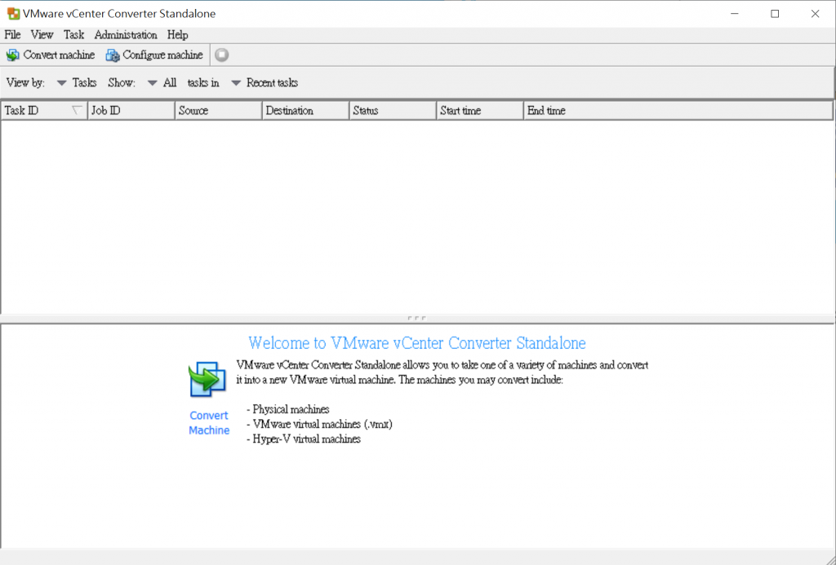The width and height of the screenshot is (836, 565).
Task: Click the grey stop task icon
Action: 222,55
